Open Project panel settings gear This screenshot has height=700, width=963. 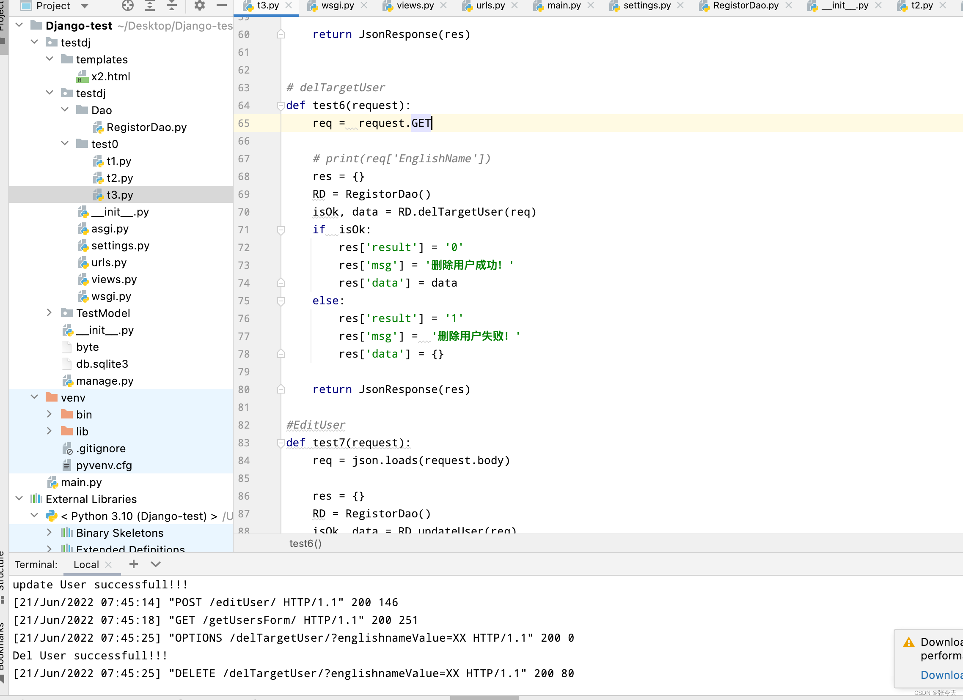coord(199,5)
